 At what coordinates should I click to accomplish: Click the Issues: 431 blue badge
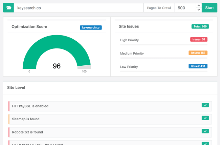click(198, 66)
